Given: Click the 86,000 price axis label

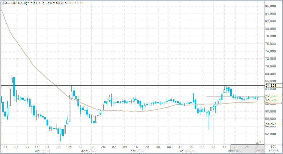Looking at the screenshot, I should click(271, 6).
